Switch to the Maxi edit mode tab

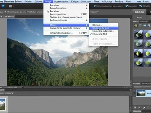coord(139,18)
